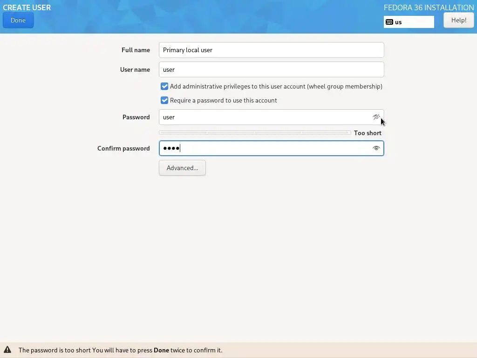Open the Advanced... user settings
This screenshot has height=358, width=477.
click(x=182, y=168)
